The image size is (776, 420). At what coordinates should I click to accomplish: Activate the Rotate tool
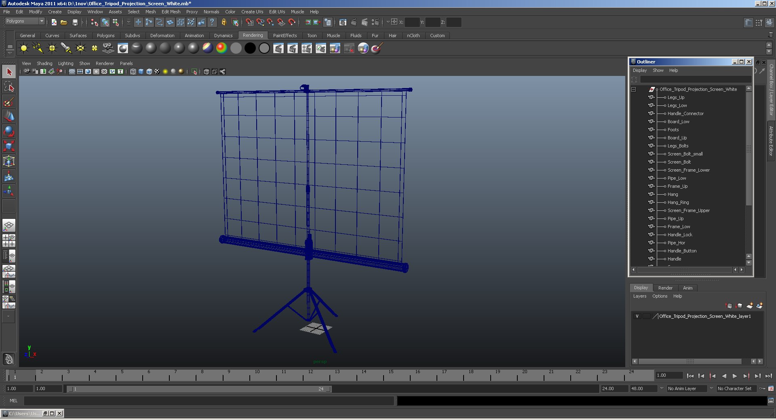[x=9, y=131]
